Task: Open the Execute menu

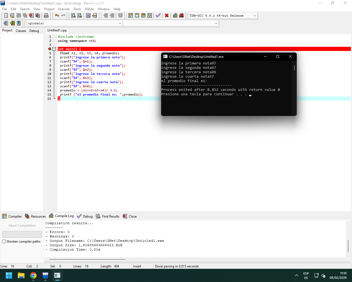Action: pos(64,9)
